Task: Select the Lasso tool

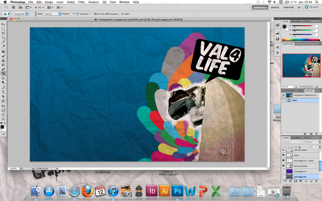Action: pyautogui.click(x=4, y=33)
